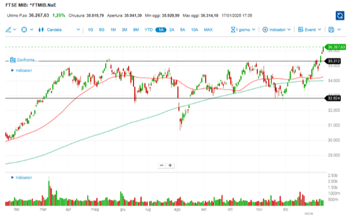Click the save floppy disk icon

331,29
